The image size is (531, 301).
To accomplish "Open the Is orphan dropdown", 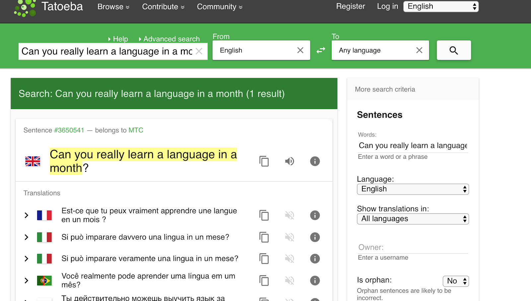I will tap(455, 281).
